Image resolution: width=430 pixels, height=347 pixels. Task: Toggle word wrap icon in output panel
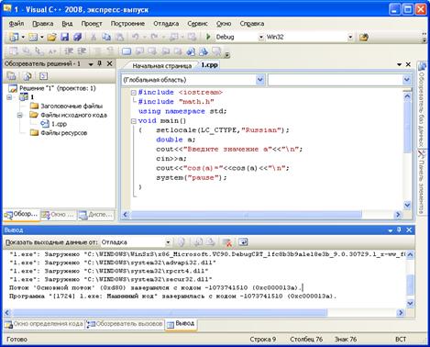pos(243,242)
